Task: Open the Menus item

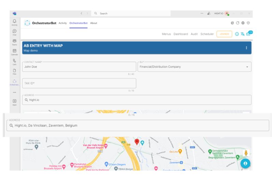Action: (x=166, y=34)
